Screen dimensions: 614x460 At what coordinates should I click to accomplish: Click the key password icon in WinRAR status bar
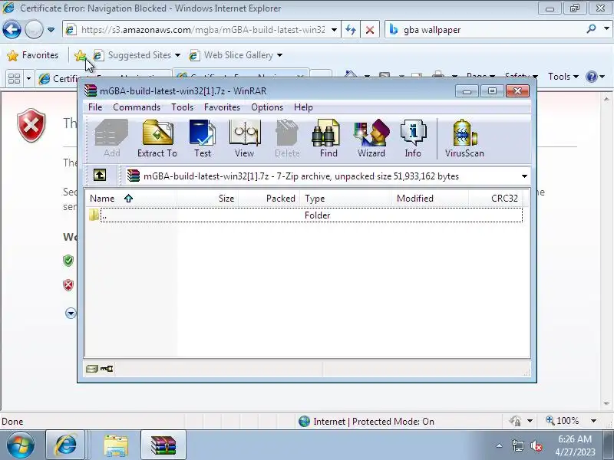click(107, 369)
